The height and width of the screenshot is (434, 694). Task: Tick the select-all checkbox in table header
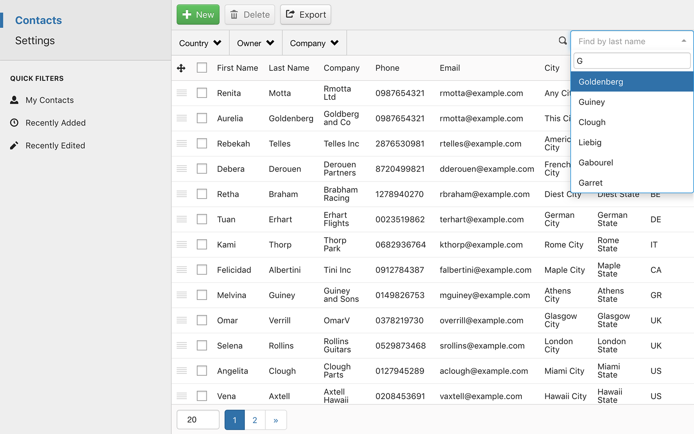pos(202,68)
